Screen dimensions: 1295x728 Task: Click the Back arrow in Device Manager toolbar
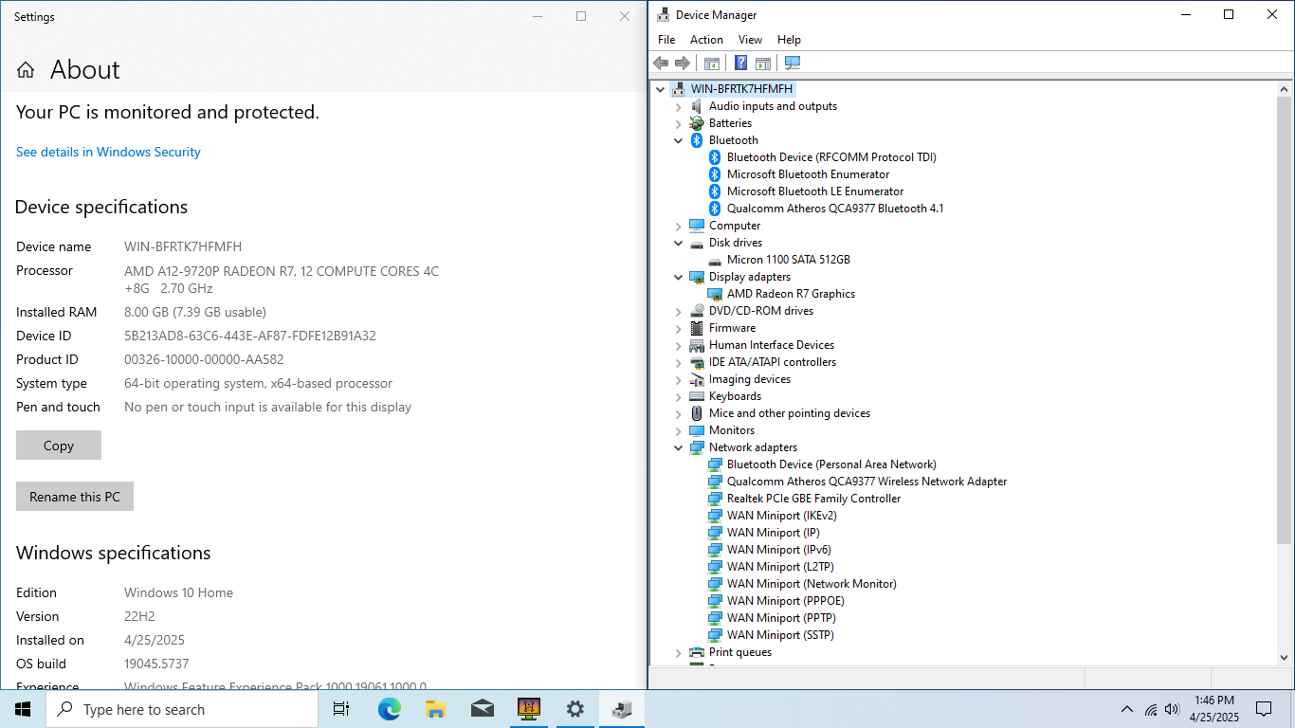[661, 64]
